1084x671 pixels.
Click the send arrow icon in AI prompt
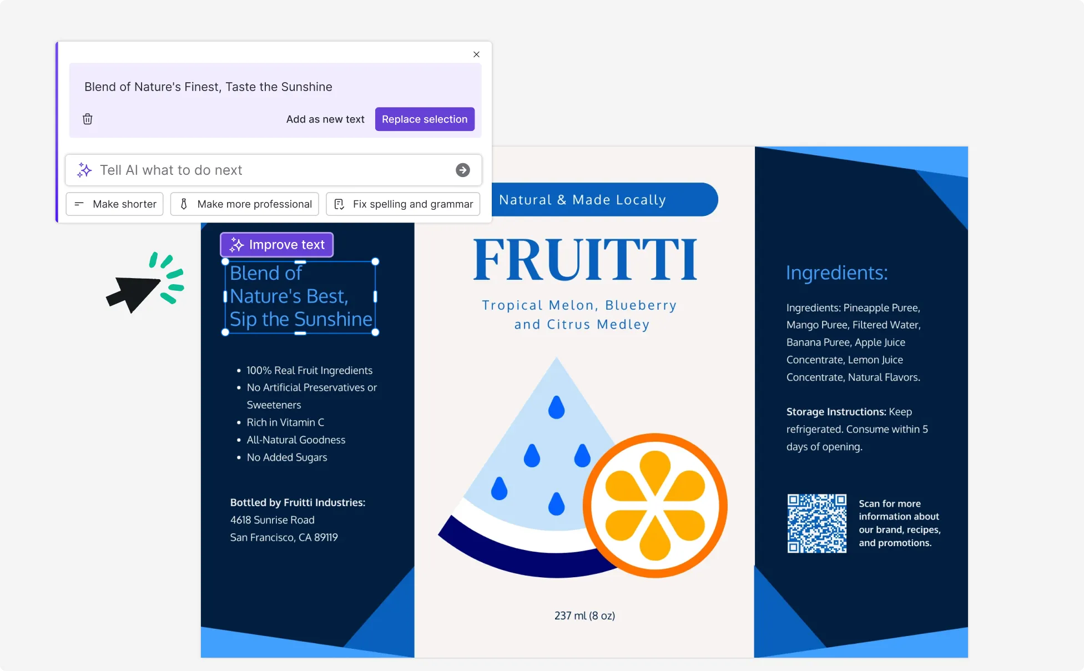[x=463, y=170]
